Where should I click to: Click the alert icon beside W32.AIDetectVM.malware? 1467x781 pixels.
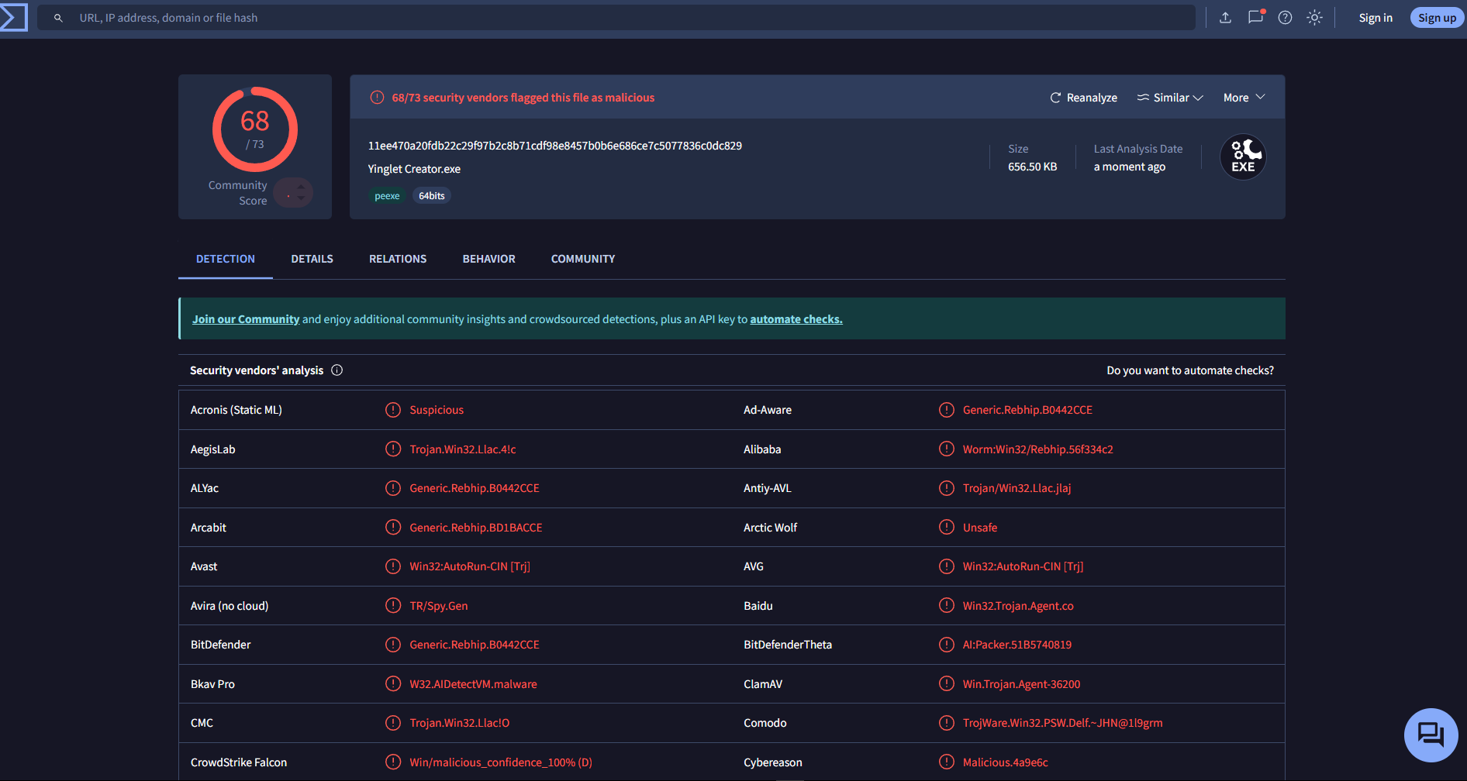pyautogui.click(x=393, y=684)
